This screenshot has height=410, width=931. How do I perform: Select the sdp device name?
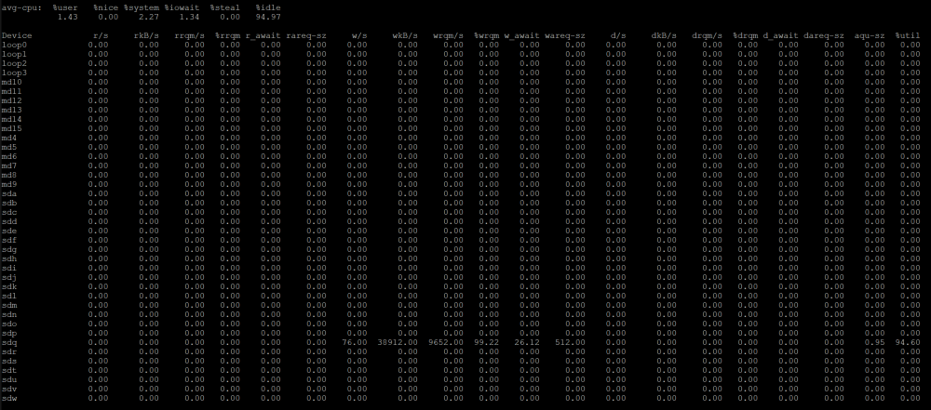click(x=9, y=333)
